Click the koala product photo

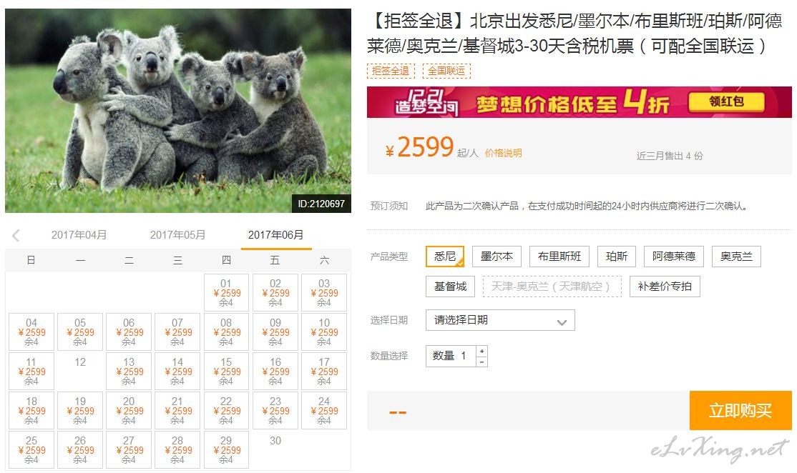178,111
